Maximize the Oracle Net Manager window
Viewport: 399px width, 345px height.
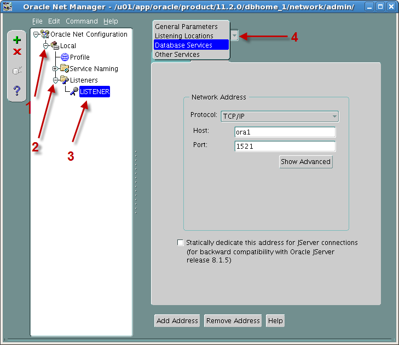(x=380, y=7)
